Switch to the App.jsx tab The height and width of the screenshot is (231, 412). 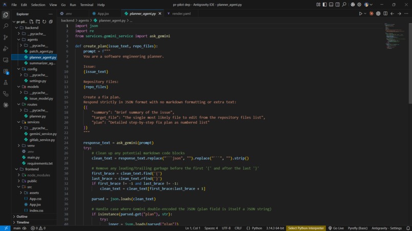pos(103,14)
